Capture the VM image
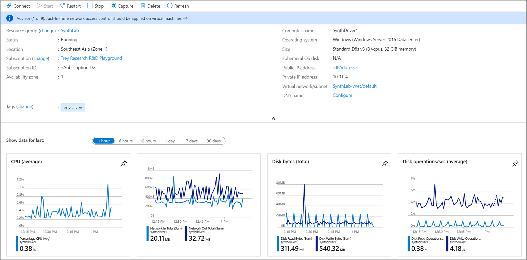 pos(122,6)
